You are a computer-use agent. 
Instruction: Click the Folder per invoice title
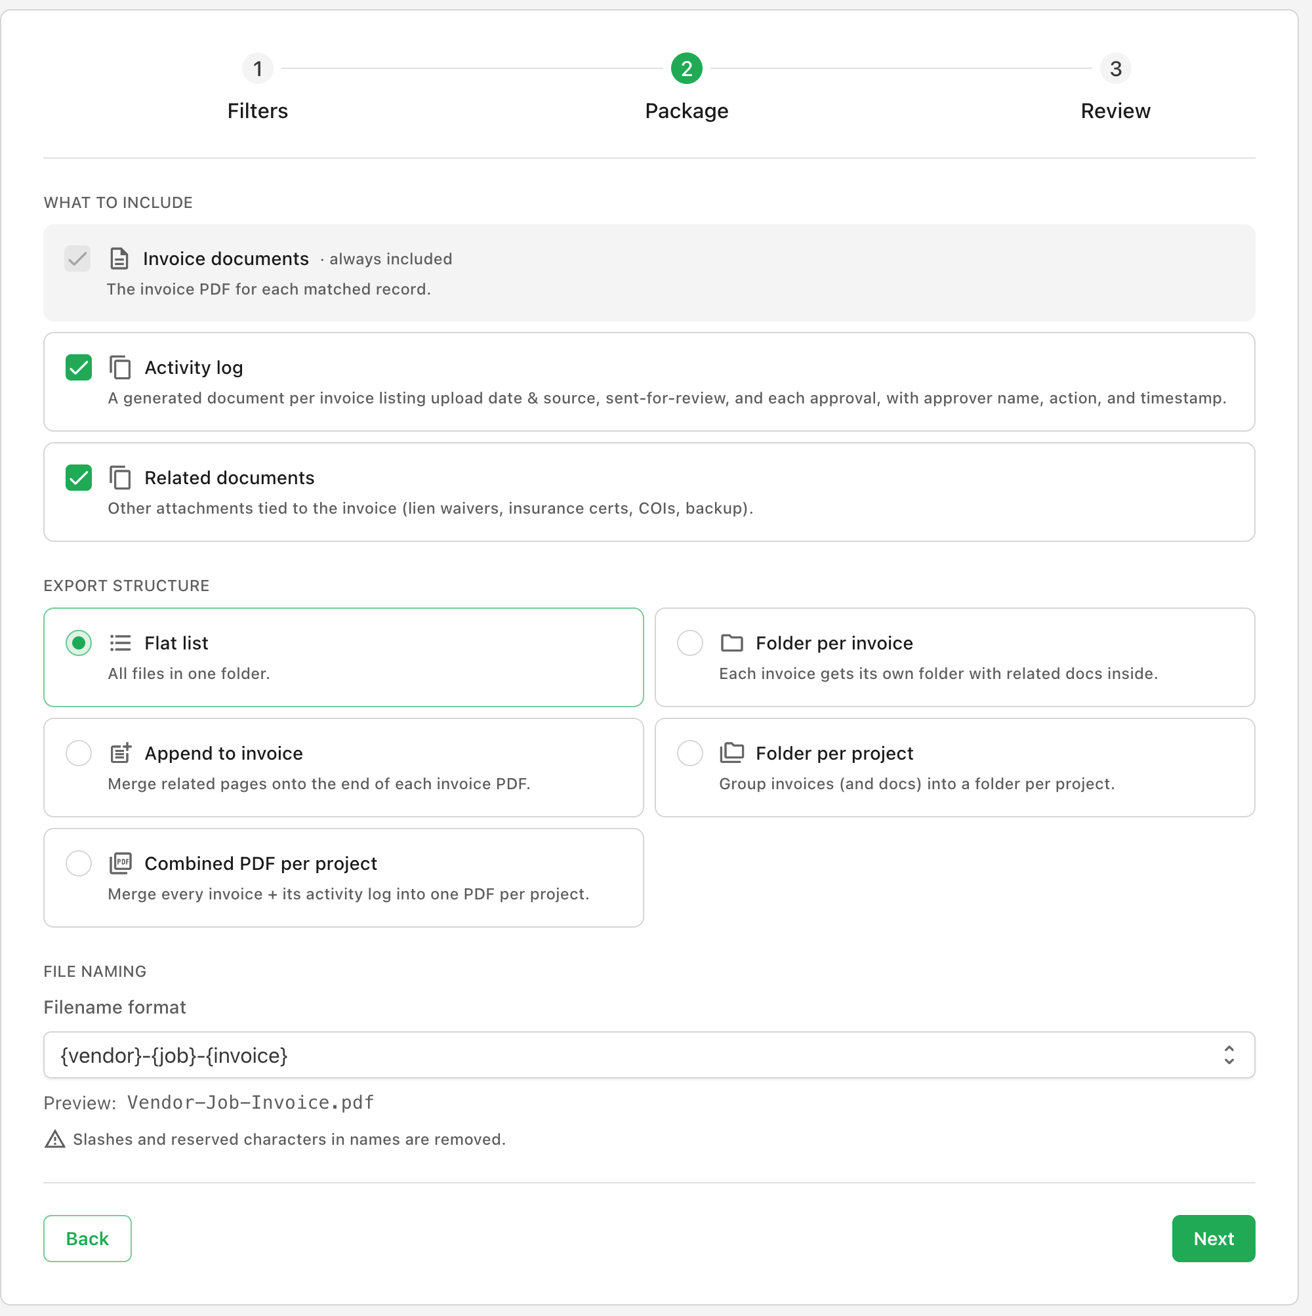(834, 643)
